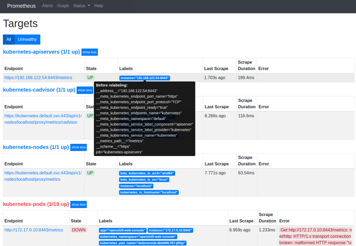Click the 63.54ms scrape duration value
The image size is (356, 246).
246,173
